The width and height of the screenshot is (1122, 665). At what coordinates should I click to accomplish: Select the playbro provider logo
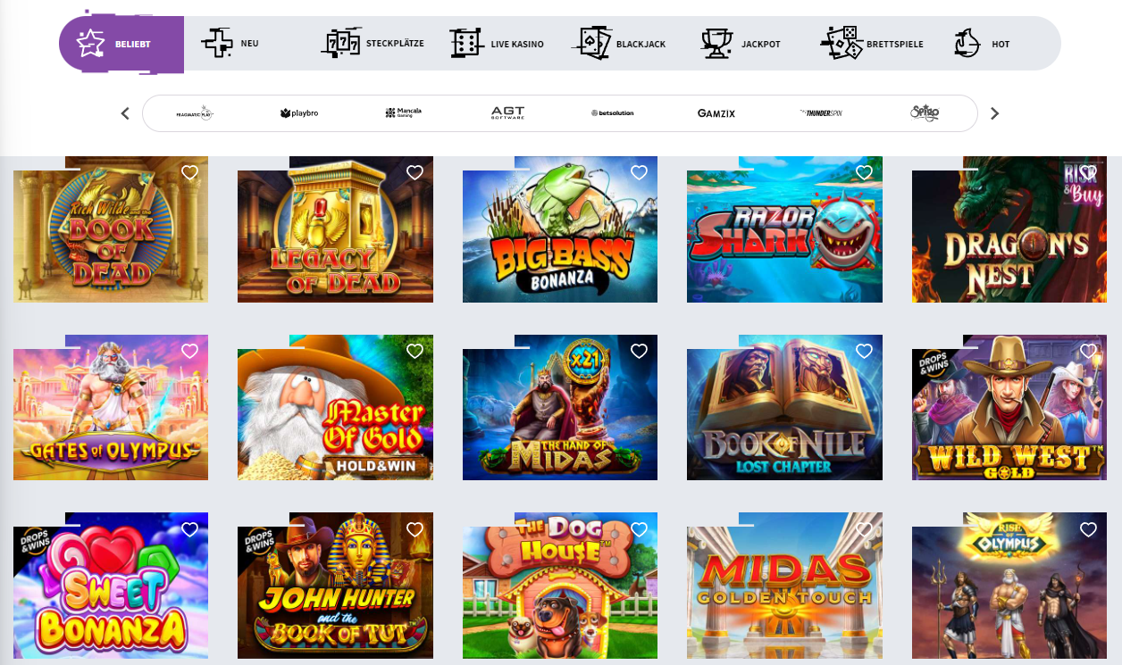tap(298, 113)
